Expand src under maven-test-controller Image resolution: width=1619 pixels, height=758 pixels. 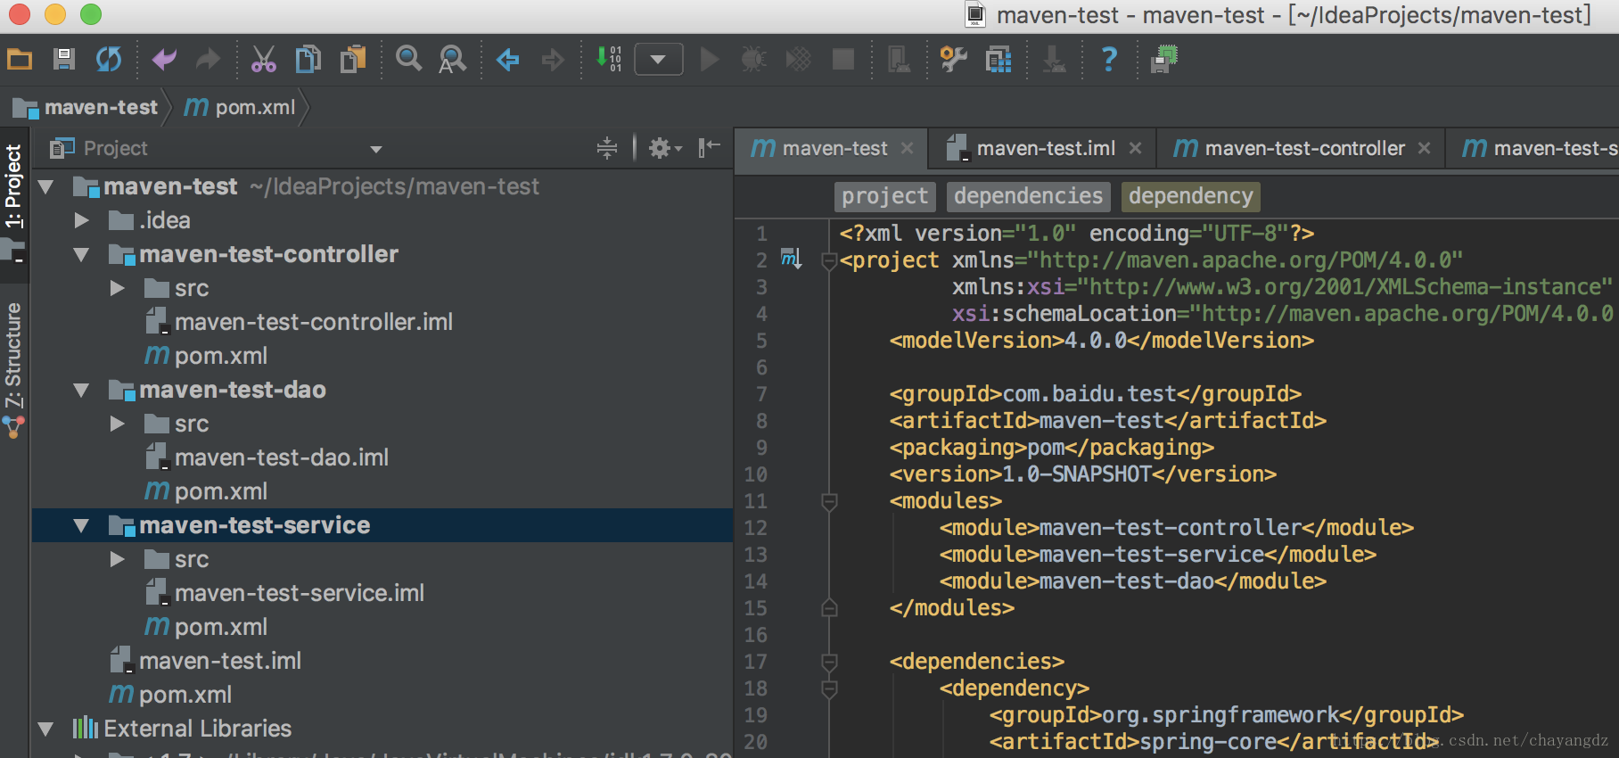(x=118, y=288)
